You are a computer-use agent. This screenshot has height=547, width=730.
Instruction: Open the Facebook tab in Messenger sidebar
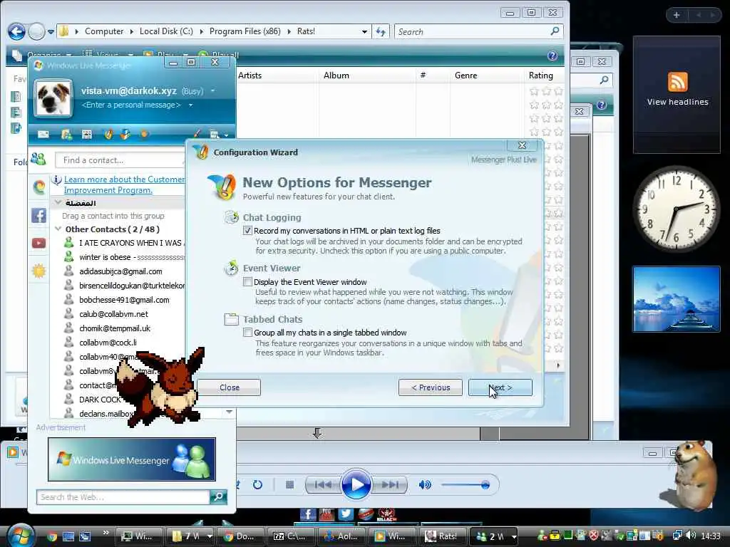tap(39, 215)
